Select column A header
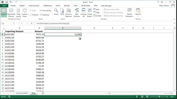This screenshot has height=99, width=177. coord(20,28)
